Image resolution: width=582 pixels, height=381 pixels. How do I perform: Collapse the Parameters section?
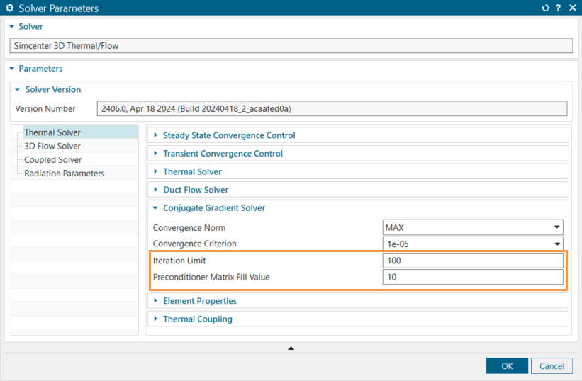11,69
